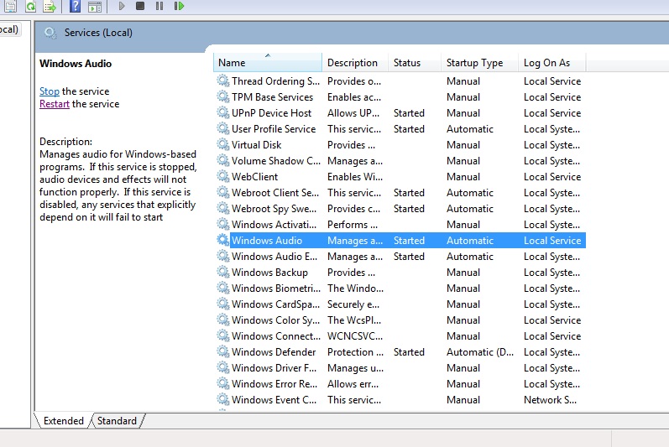Select the Windows Backup service name
This screenshot has width=669, height=447.
click(269, 273)
